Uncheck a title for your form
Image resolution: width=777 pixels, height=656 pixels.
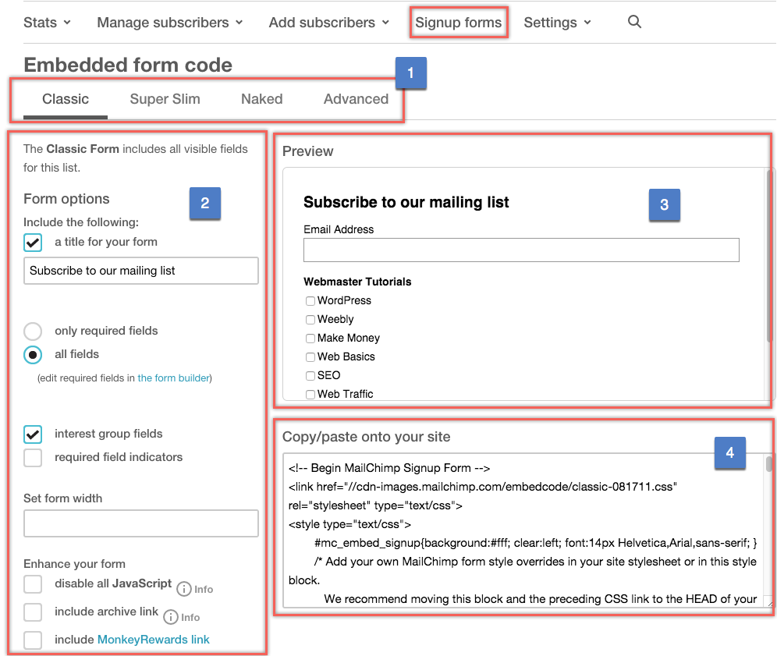tap(33, 243)
